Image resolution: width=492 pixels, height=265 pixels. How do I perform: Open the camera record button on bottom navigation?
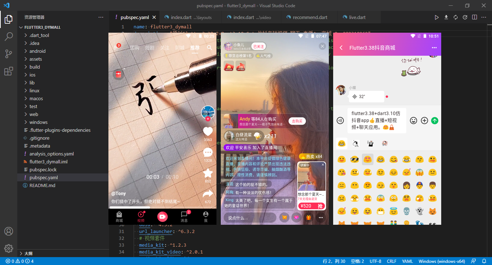pyautogui.click(x=162, y=217)
